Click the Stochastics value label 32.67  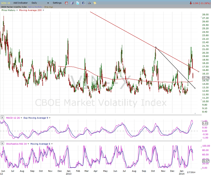click(x=206, y=161)
